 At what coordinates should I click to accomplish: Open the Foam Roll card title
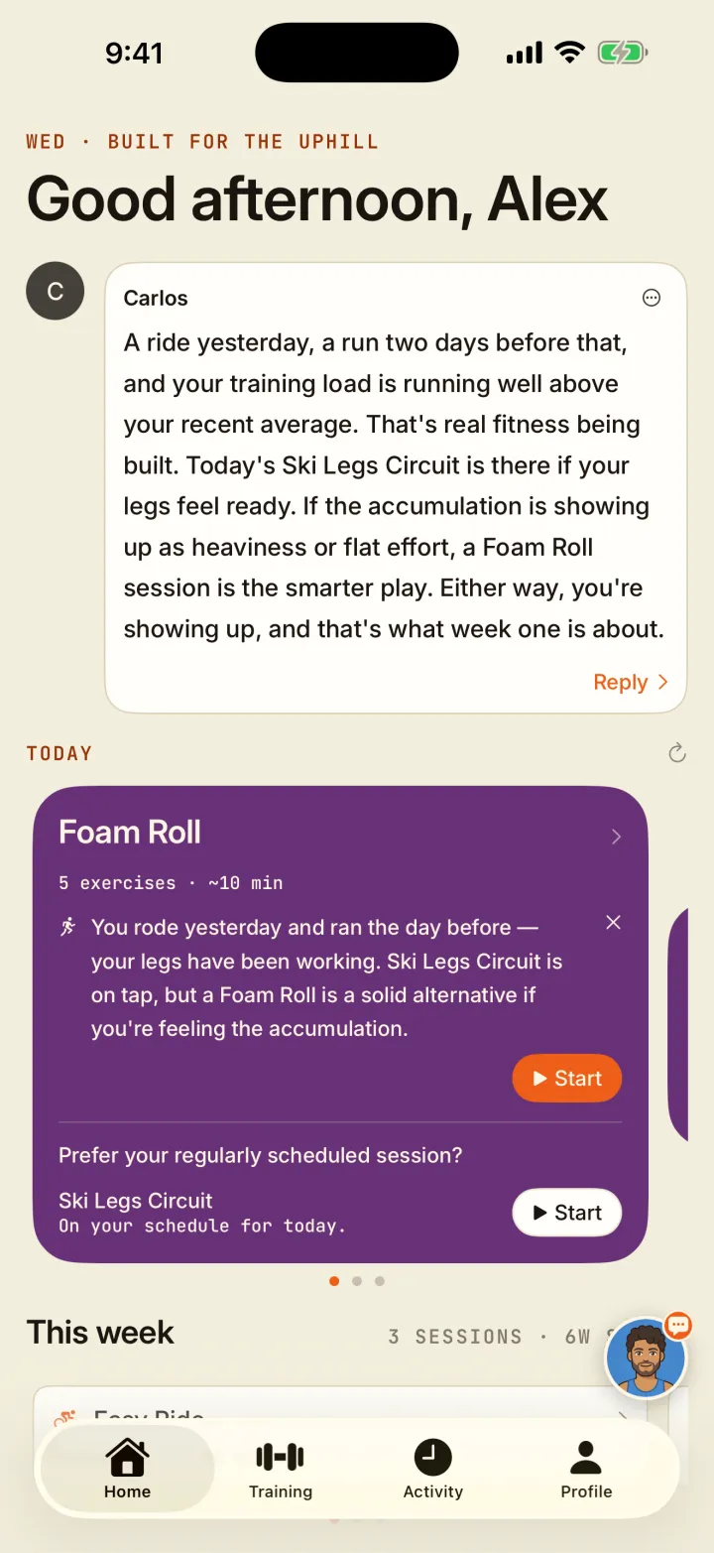(130, 832)
